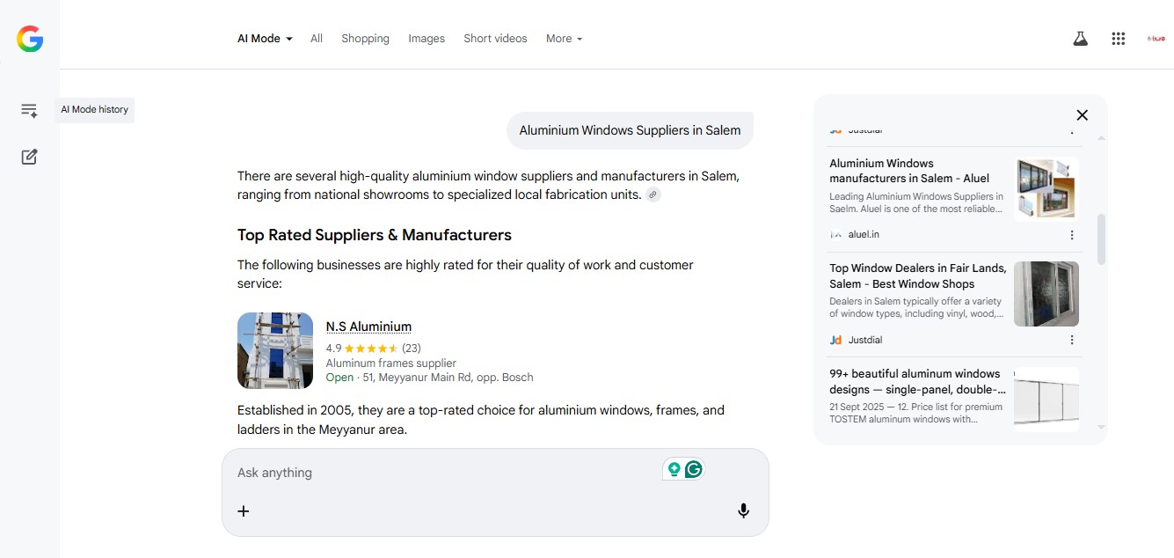Open Aluminium Windows manufacturers in Salem - Aluel
This screenshot has width=1174, height=558.
point(909,171)
